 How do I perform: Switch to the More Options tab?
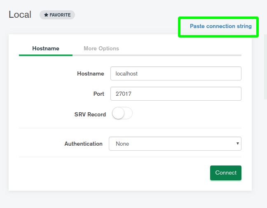[x=101, y=48]
